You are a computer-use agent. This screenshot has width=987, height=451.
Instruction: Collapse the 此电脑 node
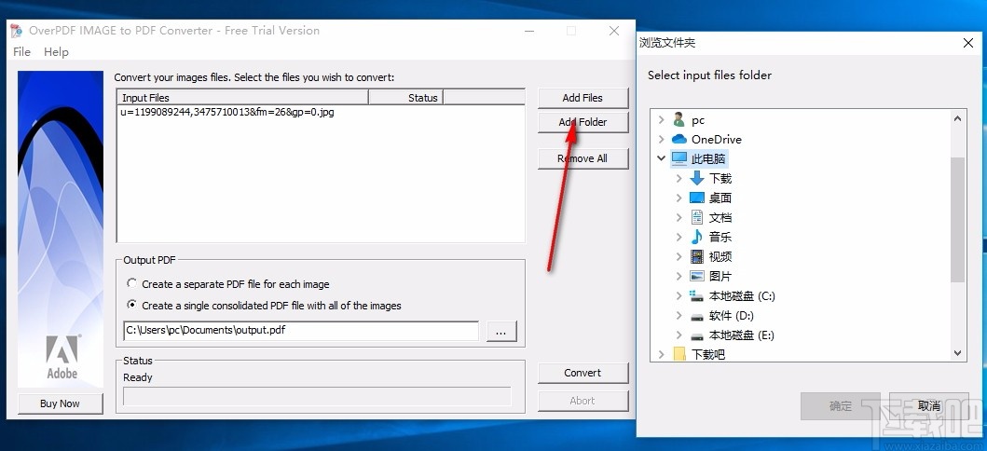click(661, 158)
